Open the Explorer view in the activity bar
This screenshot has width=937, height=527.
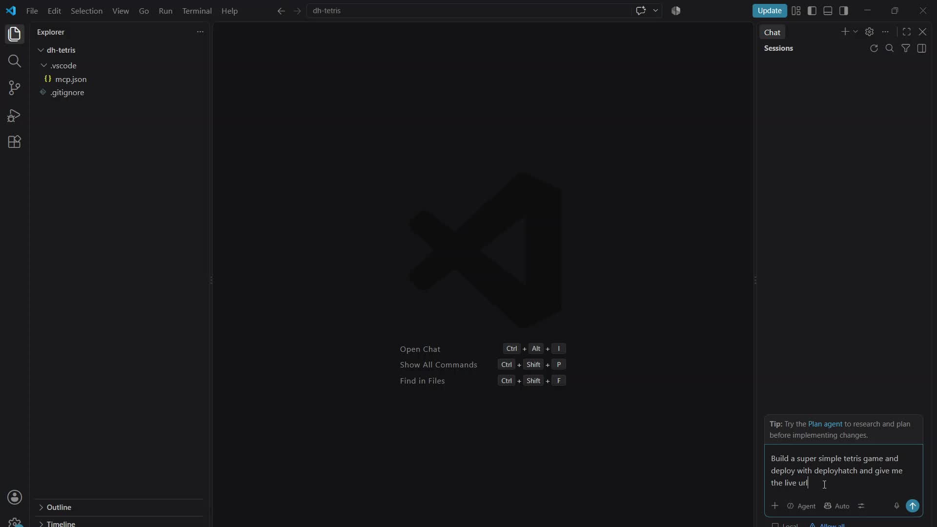15,34
